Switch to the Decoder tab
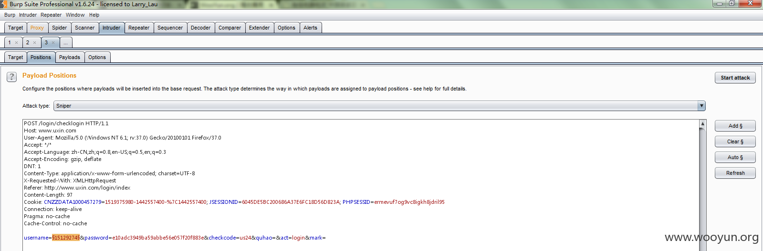The height and width of the screenshot is (251, 763). click(201, 28)
